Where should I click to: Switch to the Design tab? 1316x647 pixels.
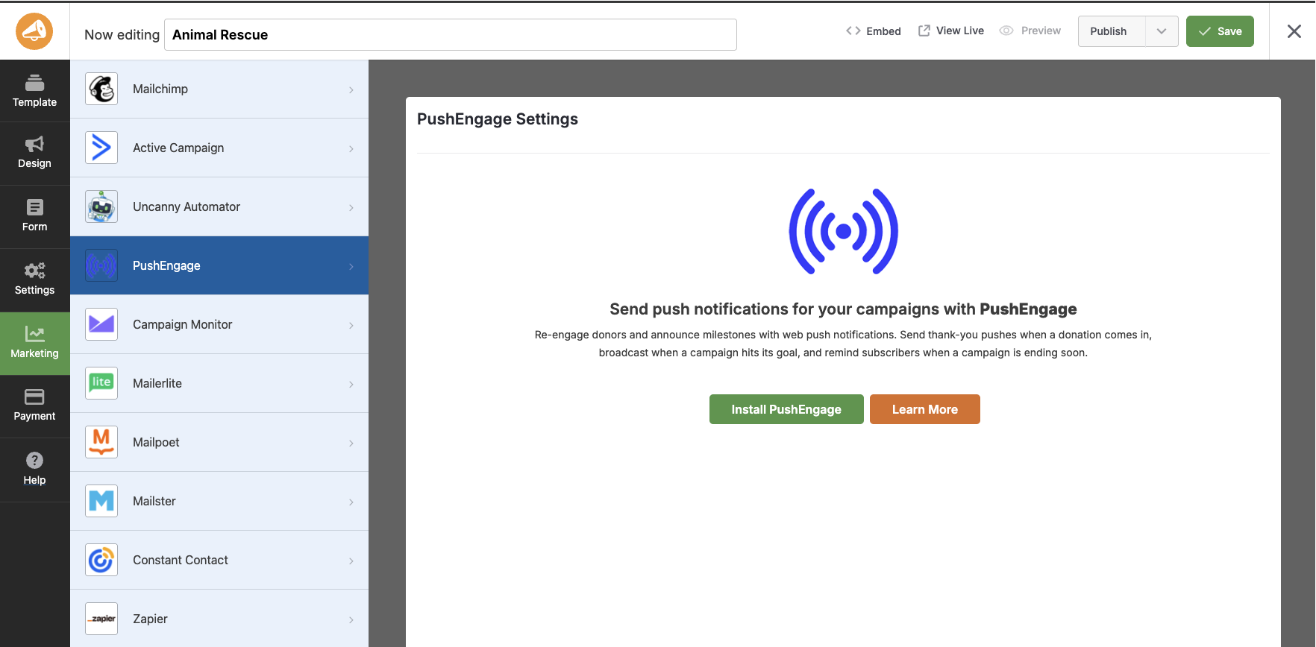[x=34, y=154]
